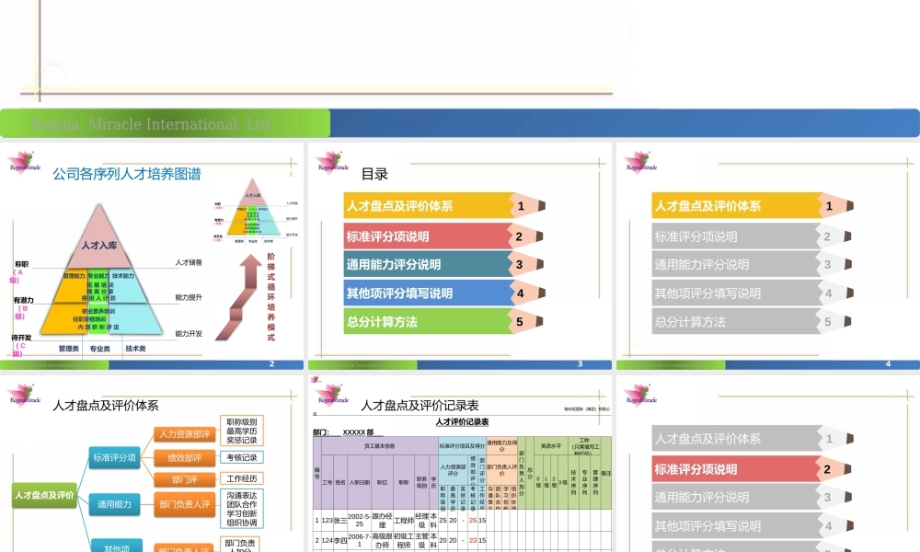Expand the 标准评分项 branch node
Image resolution: width=920 pixels, height=552 pixels.
pyautogui.click(x=112, y=457)
